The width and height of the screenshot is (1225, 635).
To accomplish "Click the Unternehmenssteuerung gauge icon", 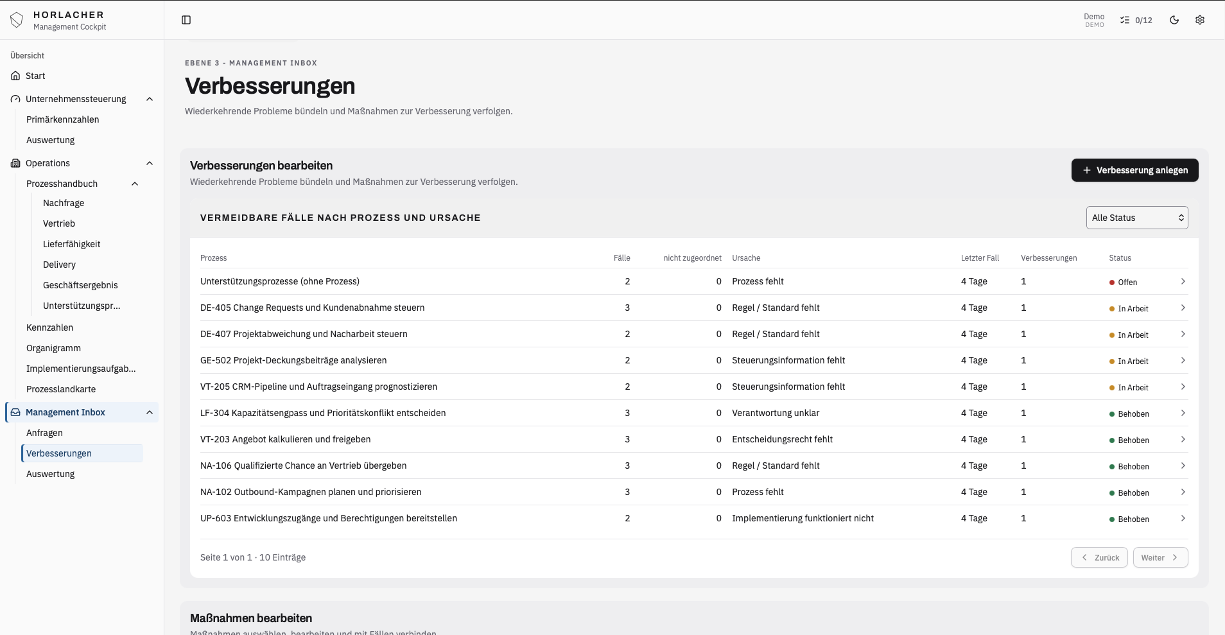I will (x=15, y=99).
